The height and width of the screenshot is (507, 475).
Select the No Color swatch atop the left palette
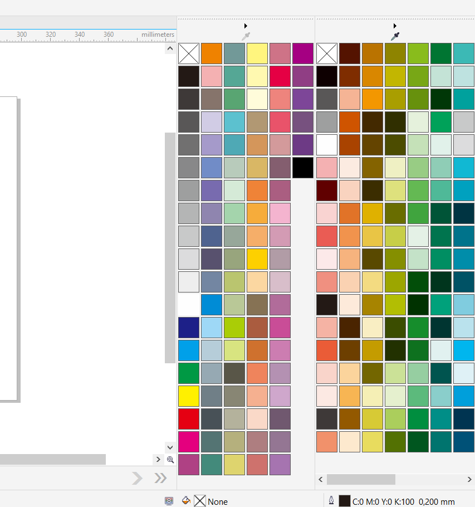188,53
